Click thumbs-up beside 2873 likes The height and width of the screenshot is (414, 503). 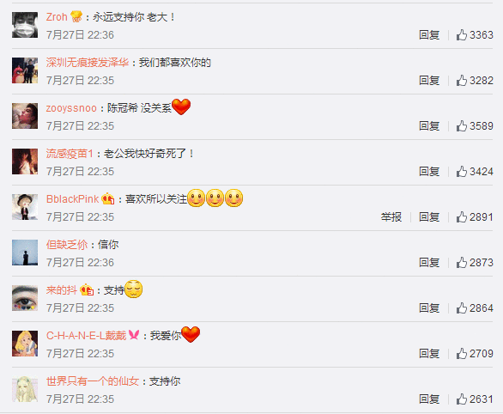461,263
